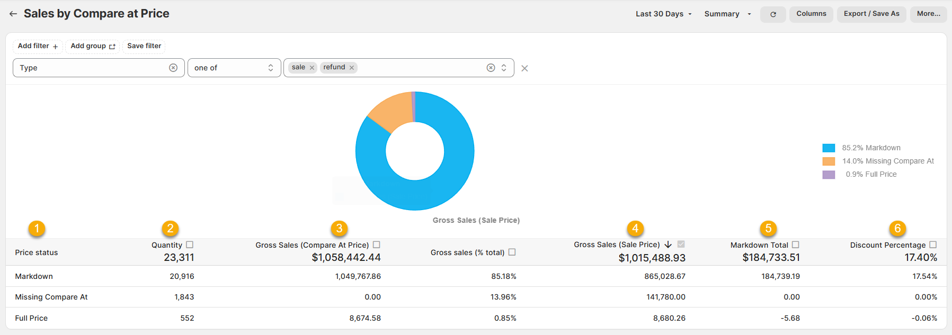Click the Add filter button
This screenshot has width=952, height=335.
pyautogui.click(x=38, y=46)
